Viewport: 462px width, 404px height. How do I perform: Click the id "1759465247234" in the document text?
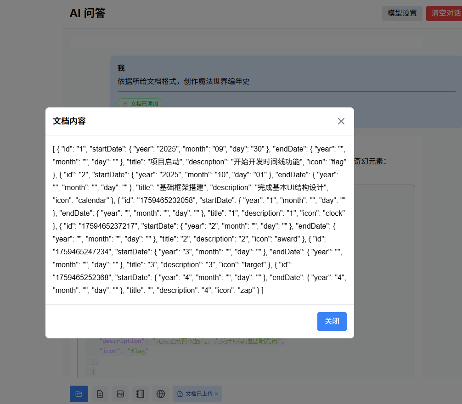coord(82,252)
